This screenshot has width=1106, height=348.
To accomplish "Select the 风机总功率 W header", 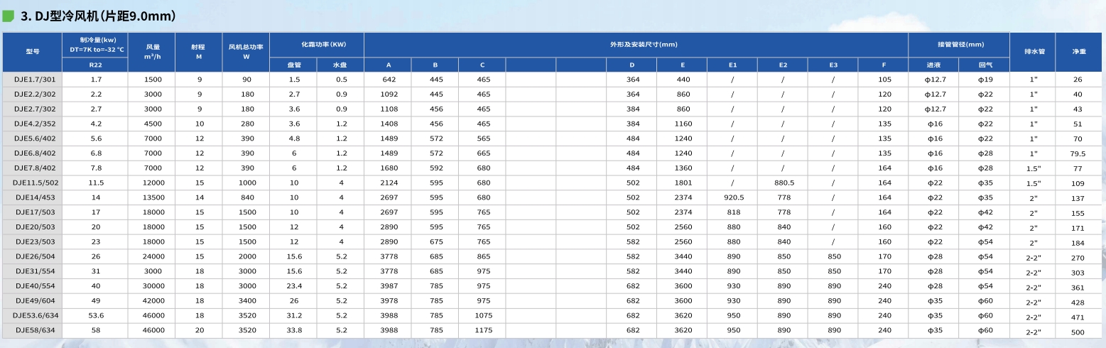I will coord(246,52).
